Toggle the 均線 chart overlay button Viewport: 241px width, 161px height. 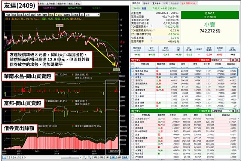tap(8, 15)
